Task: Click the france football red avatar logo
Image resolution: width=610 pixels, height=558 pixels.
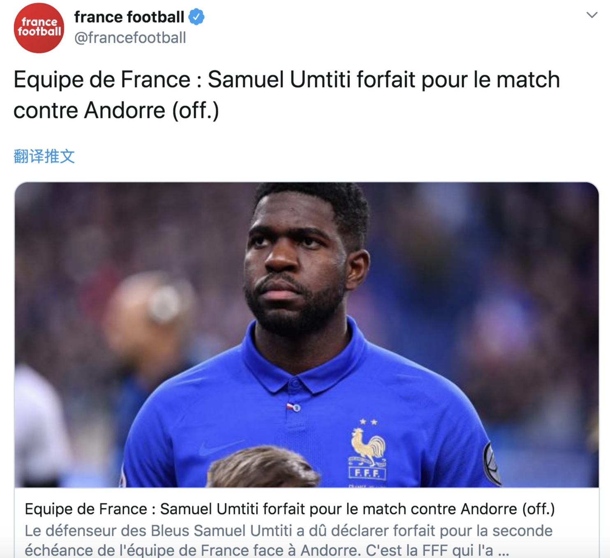Action: pos(39,28)
